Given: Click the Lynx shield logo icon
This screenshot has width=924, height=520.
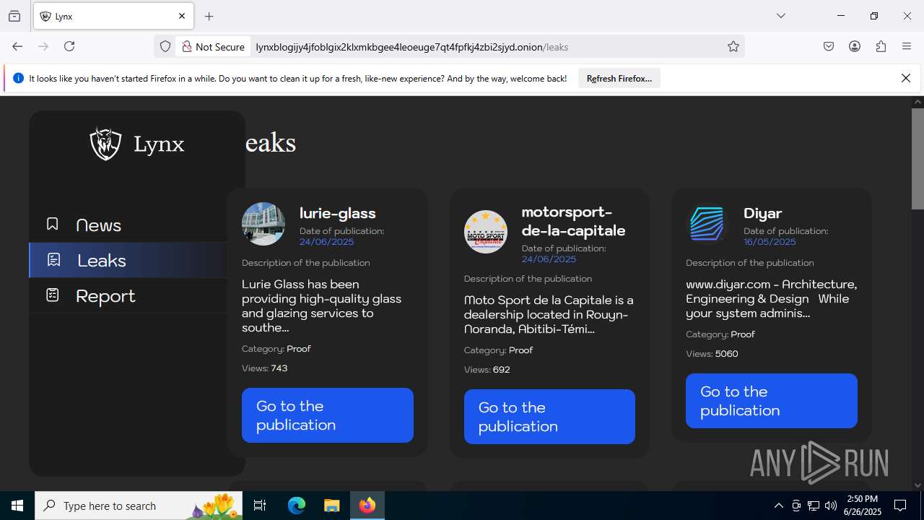Looking at the screenshot, I should (105, 143).
